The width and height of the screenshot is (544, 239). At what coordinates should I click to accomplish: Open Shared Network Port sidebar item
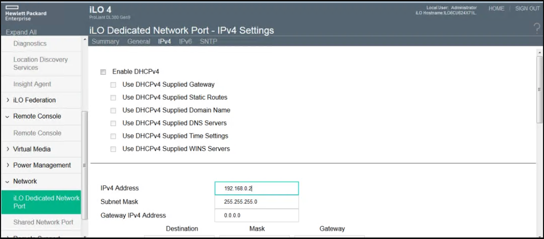[x=43, y=222]
